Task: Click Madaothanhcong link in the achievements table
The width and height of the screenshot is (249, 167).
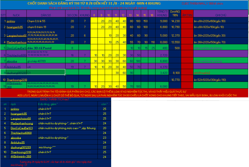Action: click(22, 123)
